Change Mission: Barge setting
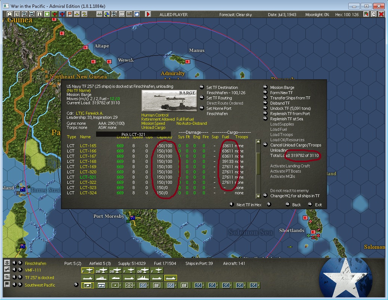 coord(282,87)
